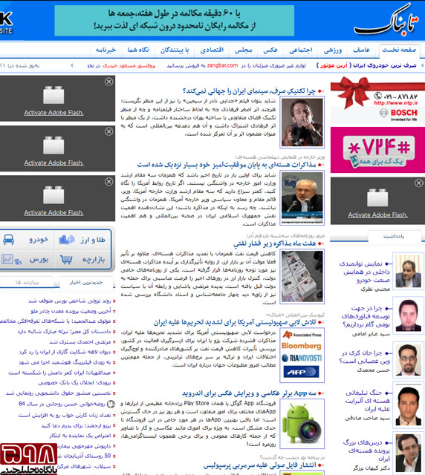Switch to the پربازدید ها tab
Image resolution: width=425 pixels, height=475 pixels.
pos(27,282)
